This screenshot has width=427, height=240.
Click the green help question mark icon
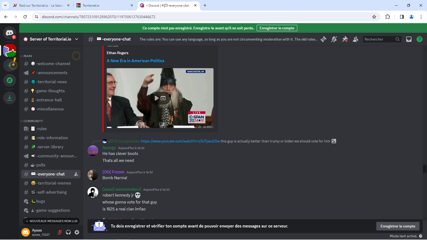[x=419, y=39]
